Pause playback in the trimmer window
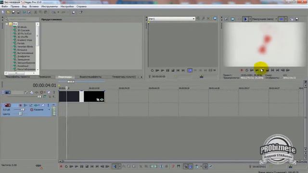The width and height of the screenshot is (308, 173). [167, 70]
